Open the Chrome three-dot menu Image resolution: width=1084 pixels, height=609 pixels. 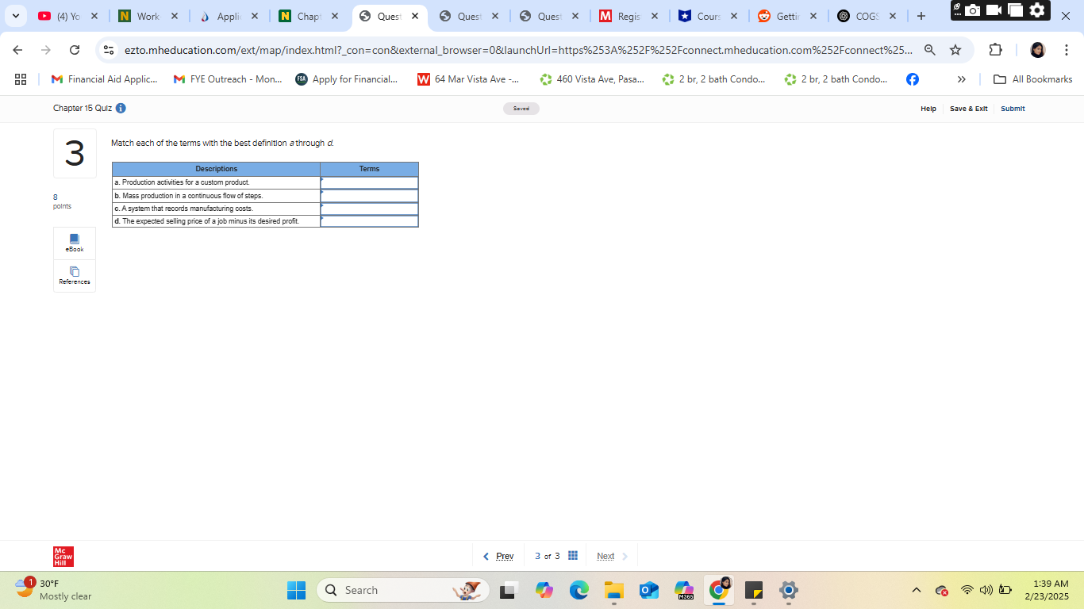[1066, 50]
